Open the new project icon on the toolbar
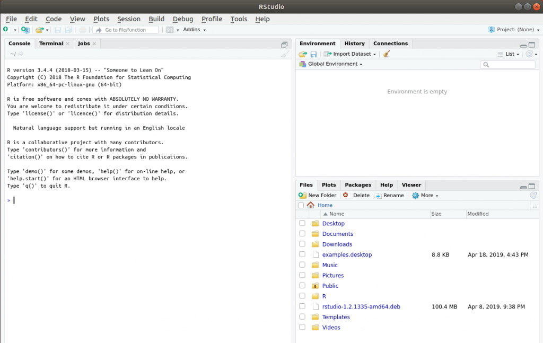 pyautogui.click(x=25, y=30)
